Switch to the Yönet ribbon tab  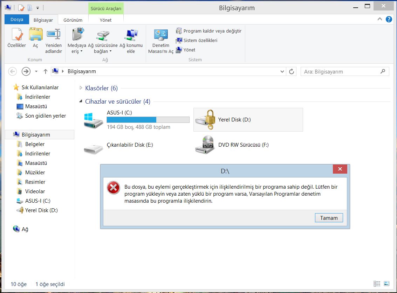point(105,20)
